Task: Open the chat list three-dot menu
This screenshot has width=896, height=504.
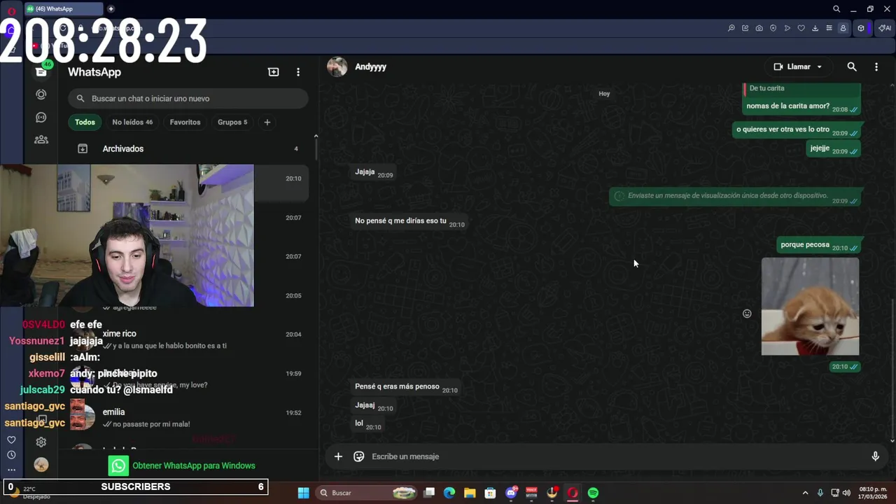Action: [298, 72]
